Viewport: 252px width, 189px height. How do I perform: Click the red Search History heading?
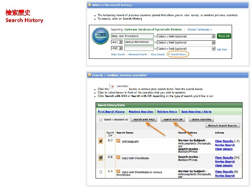(24, 20)
